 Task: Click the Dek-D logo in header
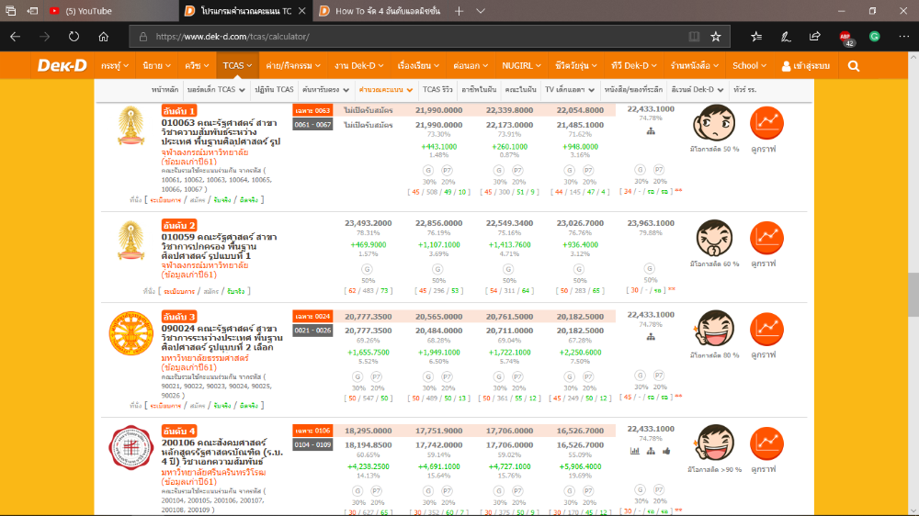click(61, 66)
